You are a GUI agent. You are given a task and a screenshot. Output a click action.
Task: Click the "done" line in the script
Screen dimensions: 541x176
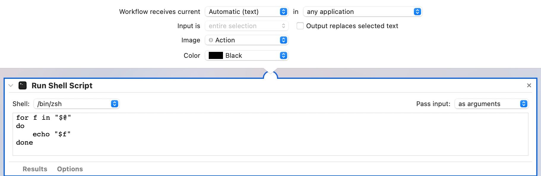click(25, 143)
